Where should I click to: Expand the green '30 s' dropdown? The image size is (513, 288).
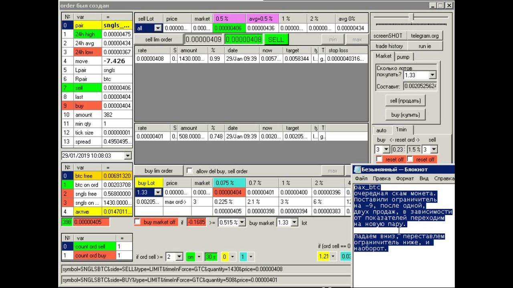click(210, 257)
